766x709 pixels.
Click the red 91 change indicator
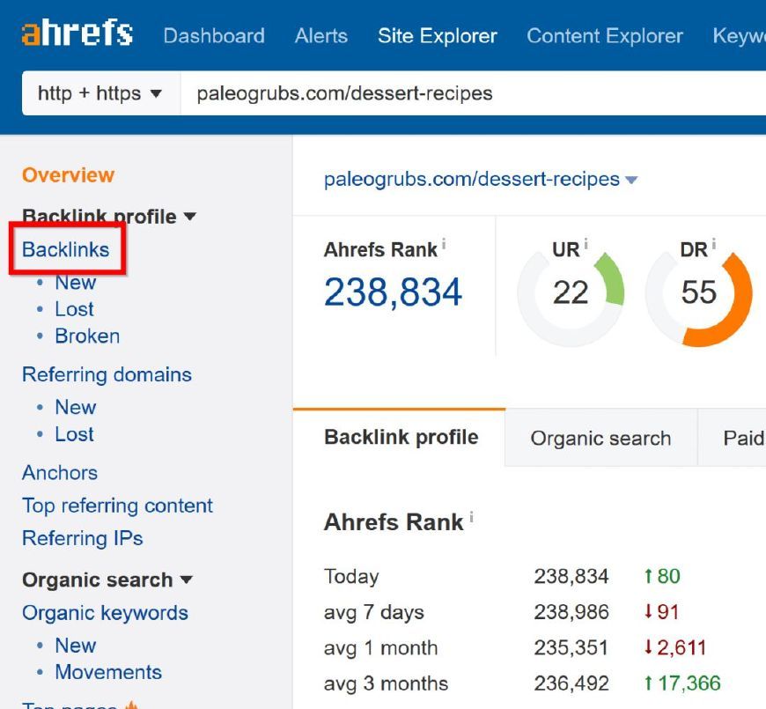point(661,612)
